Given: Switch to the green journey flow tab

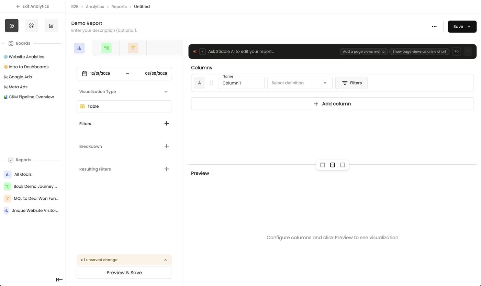Looking at the screenshot, I should pos(106,48).
